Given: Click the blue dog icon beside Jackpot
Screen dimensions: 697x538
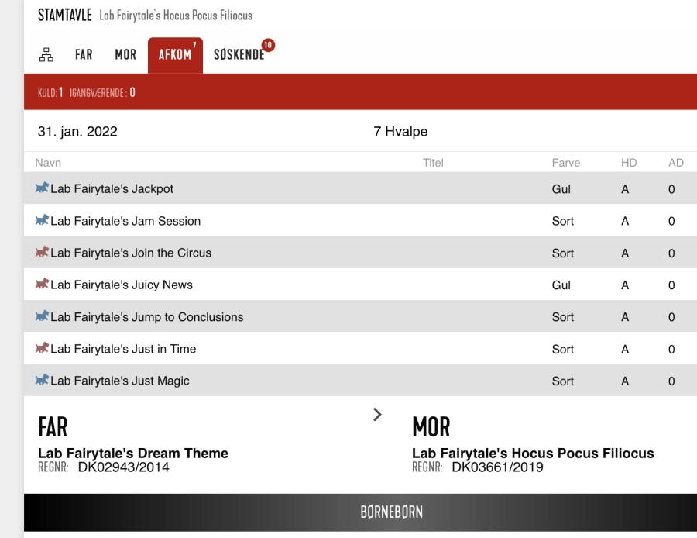Looking at the screenshot, I should (x=42, y=188).
